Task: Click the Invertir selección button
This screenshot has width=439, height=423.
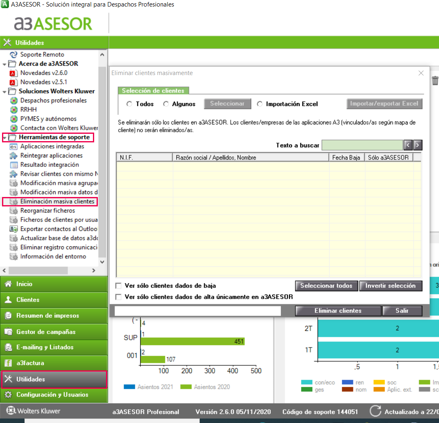Action: pyautogui.click(x=390, y=286)
